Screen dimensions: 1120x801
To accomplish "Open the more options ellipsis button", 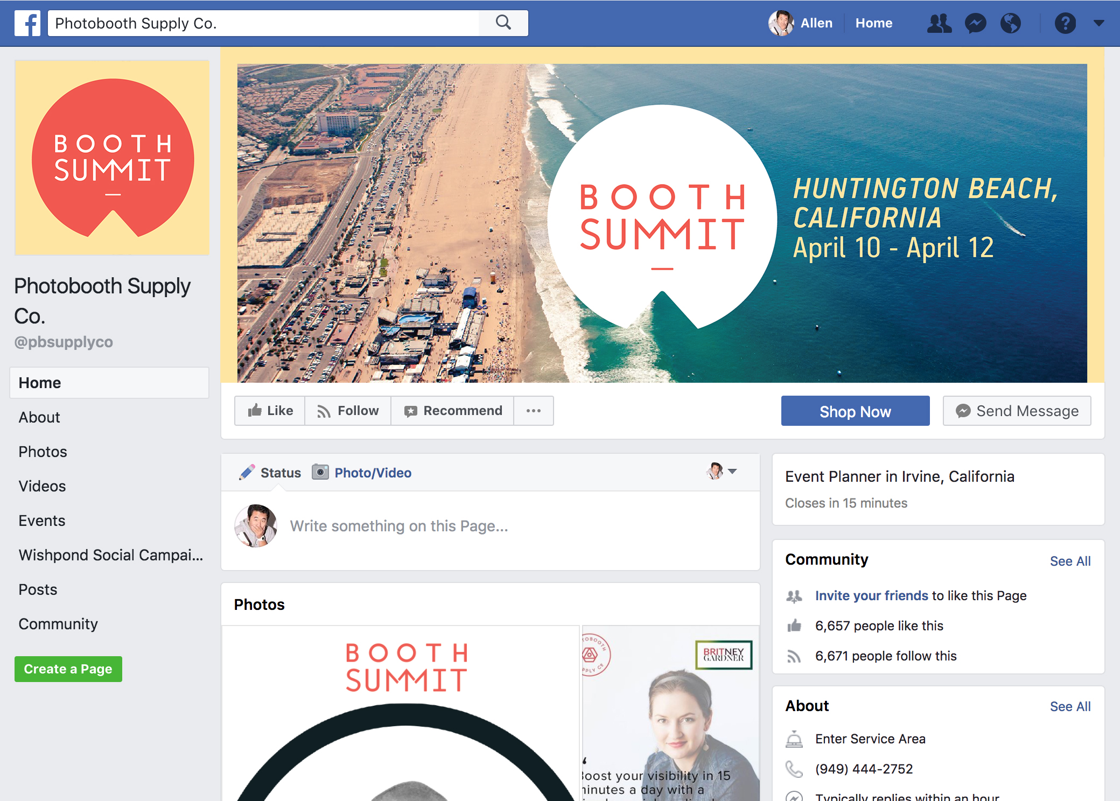I will [x=534, y=411].
